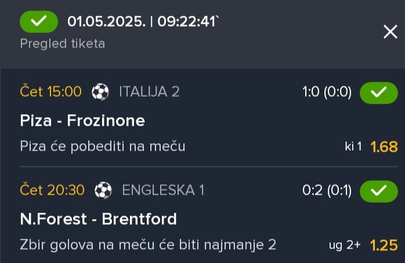Click the 1.25 odds value
405x263 pixels.
coord(384,245)
